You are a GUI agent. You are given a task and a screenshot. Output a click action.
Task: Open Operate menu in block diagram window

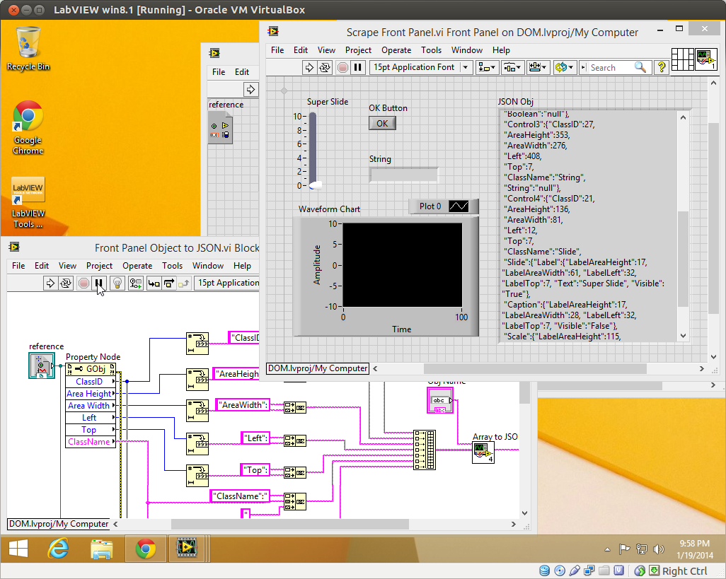(137, 266)
